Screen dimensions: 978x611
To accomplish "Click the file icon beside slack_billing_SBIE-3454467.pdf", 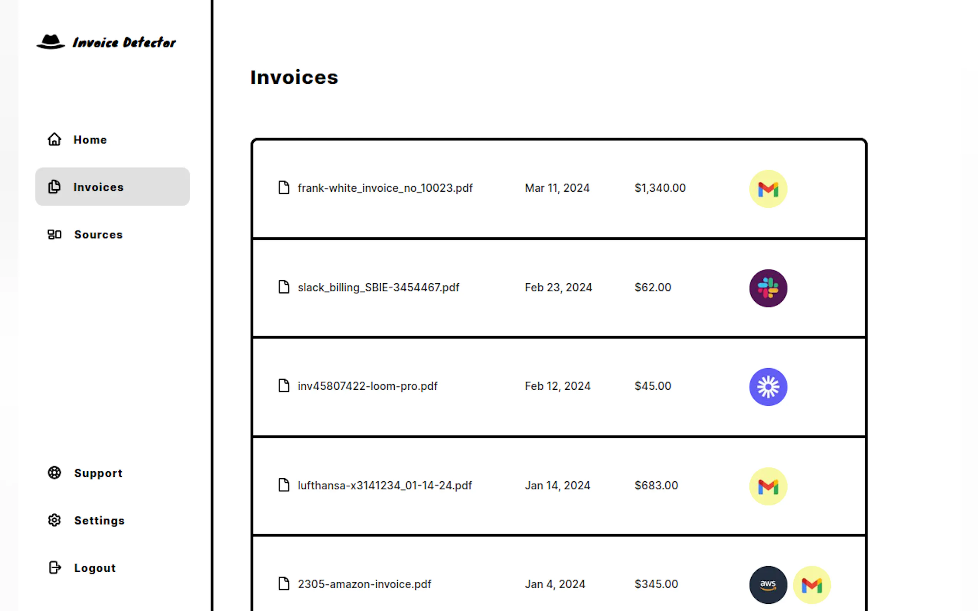I will pos(283,287).
